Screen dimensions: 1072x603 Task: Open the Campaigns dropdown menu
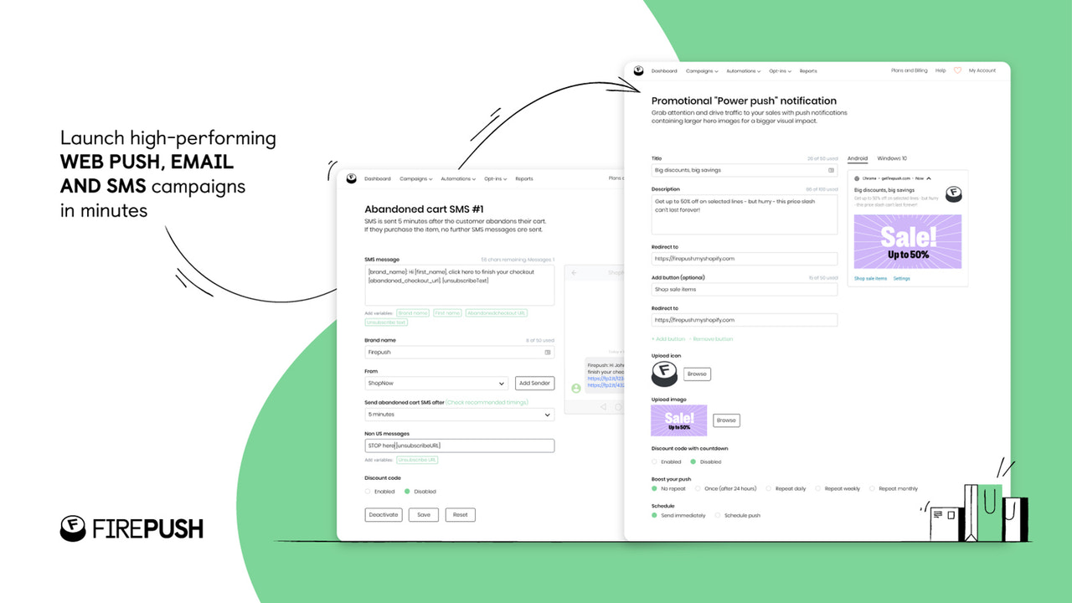point(702,71)
